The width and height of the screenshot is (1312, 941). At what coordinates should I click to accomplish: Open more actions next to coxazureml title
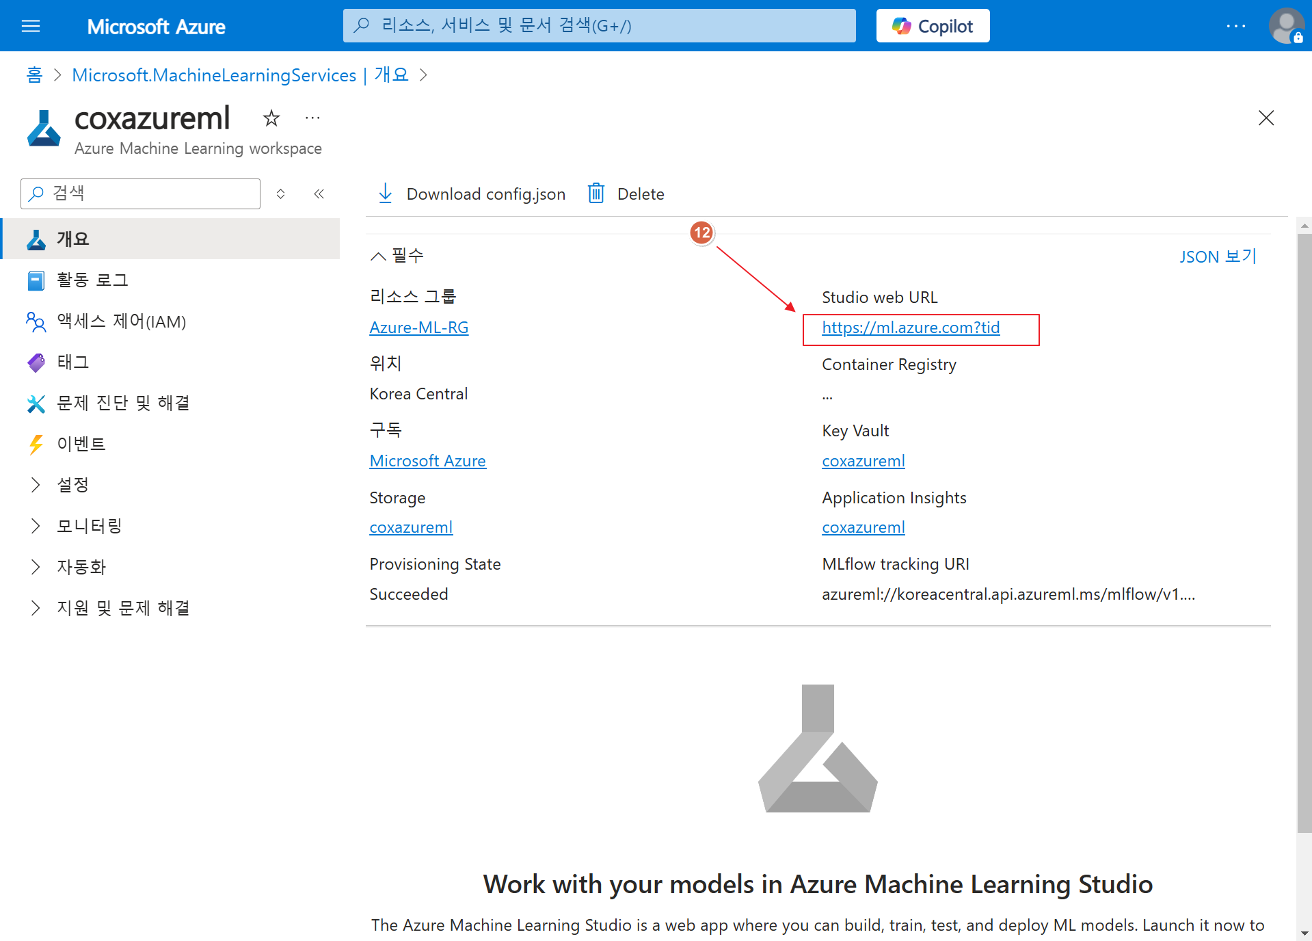pyautogui.click(x=312, y=118)
